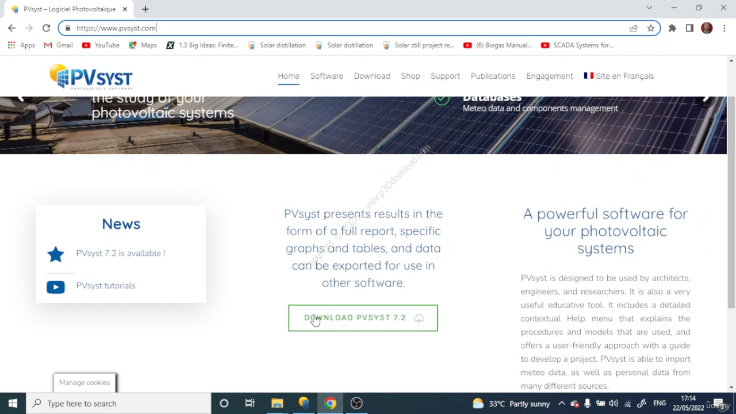Viewport: 736px width, 414px height.
Task: Open the browser side panel
Action: 689,28
